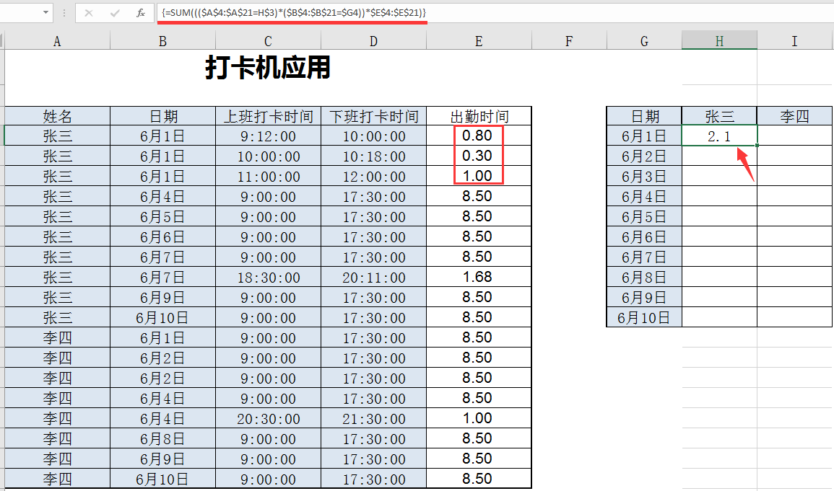Image resolution: width=834 pixels, height=491 pixels.
Task: Select 张三's 6月4日 date cell in column B
Action: 162,196
